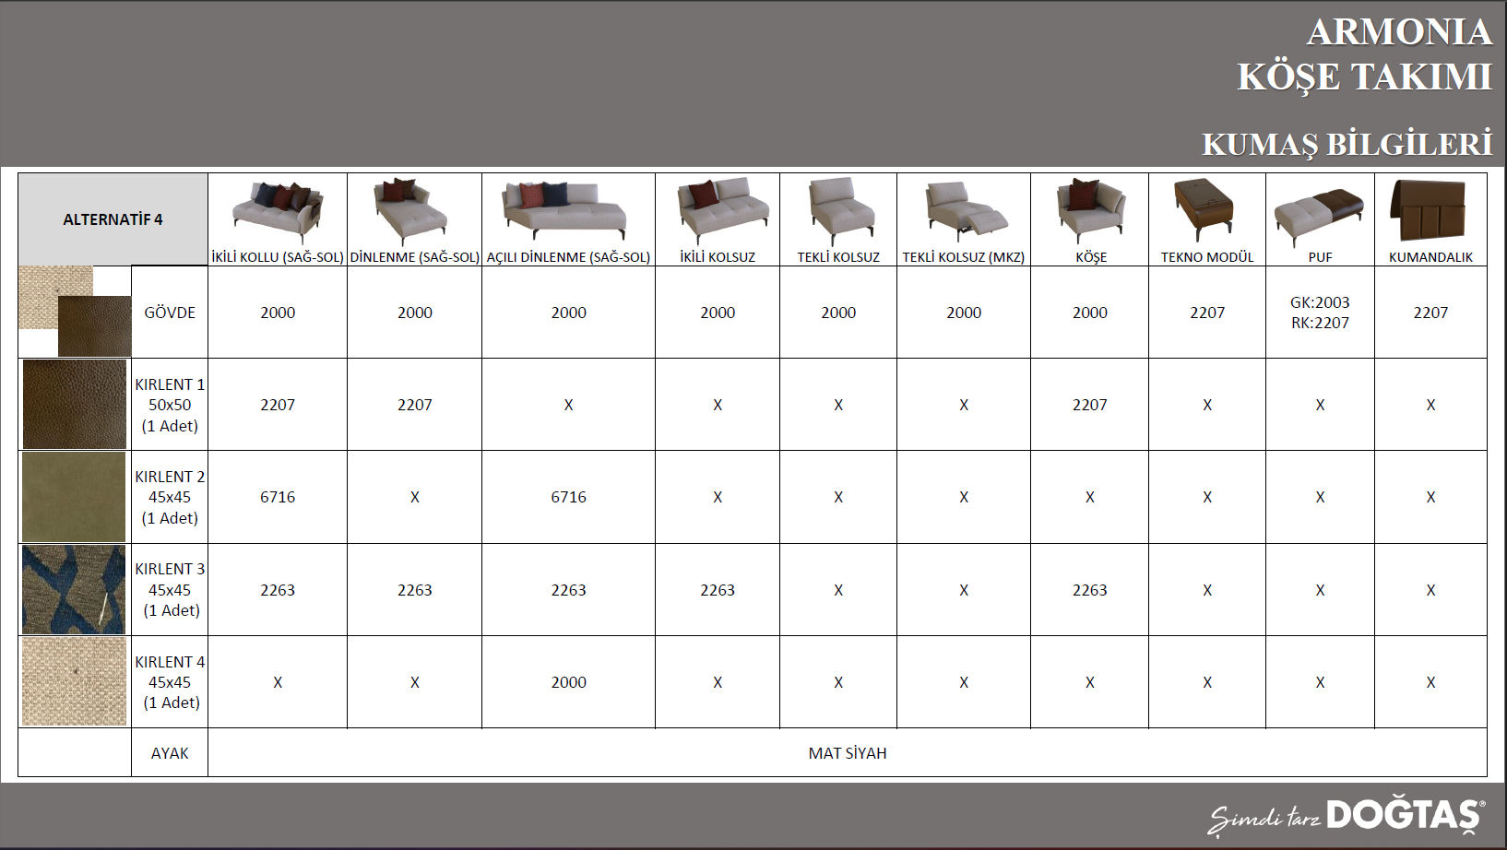Click the İKİLİ KOLLU sofa image
This screenshot has width=1507, height=850.
tap(278, 210)
